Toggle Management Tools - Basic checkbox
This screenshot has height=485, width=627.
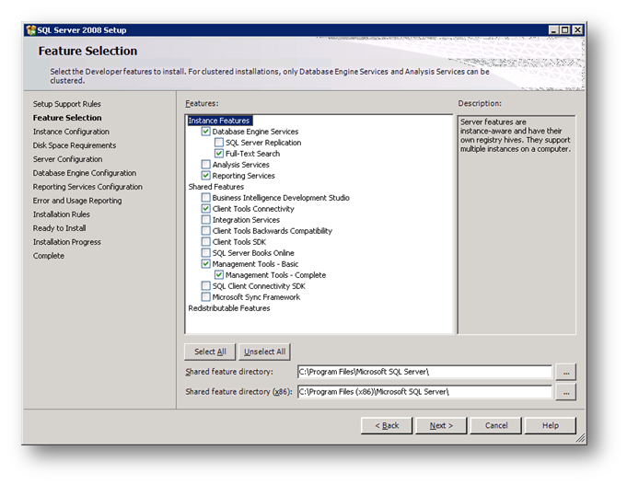[206, 264]
